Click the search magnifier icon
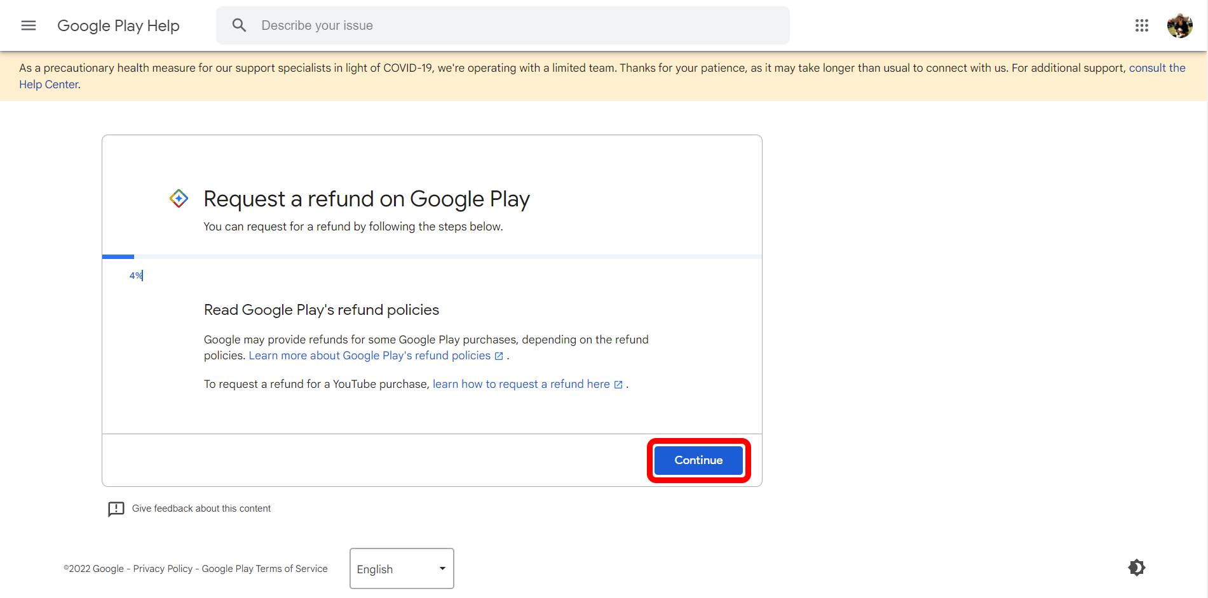Screen dimensions: 1208x598 (239, 25)
